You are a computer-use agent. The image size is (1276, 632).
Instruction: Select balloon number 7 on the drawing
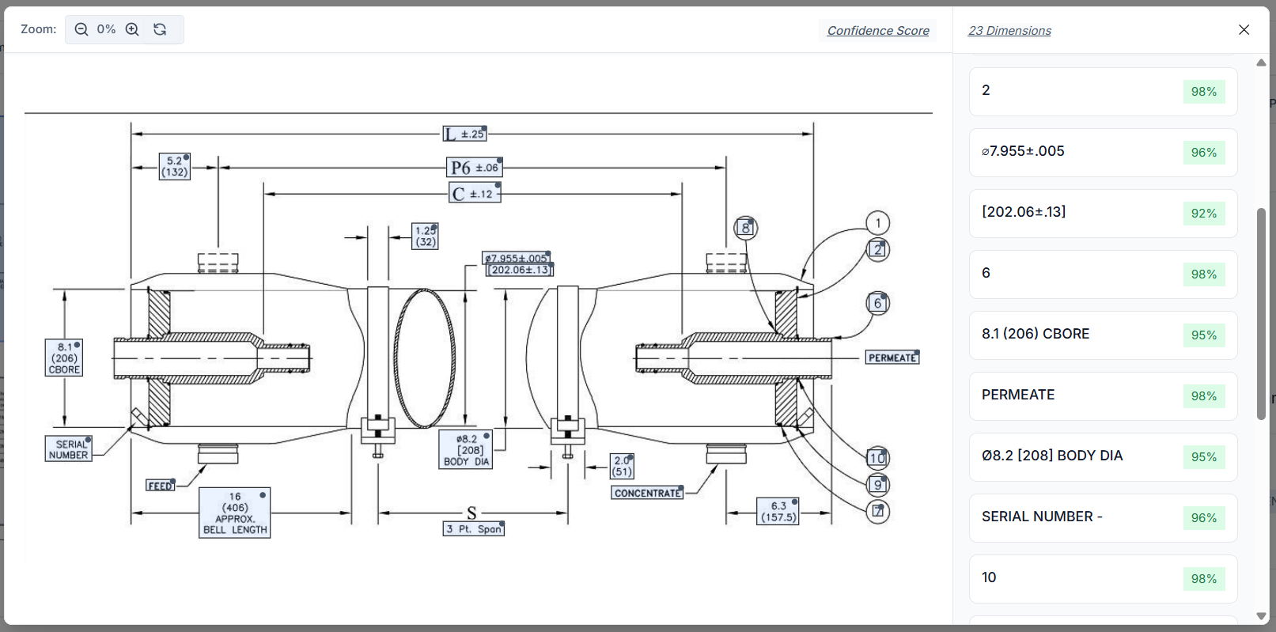click(x=878, y=512)
